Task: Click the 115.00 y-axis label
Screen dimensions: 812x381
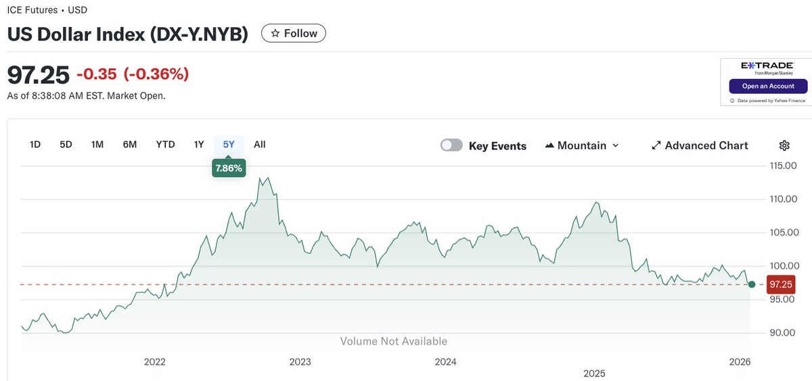Action: coord(783,166)
